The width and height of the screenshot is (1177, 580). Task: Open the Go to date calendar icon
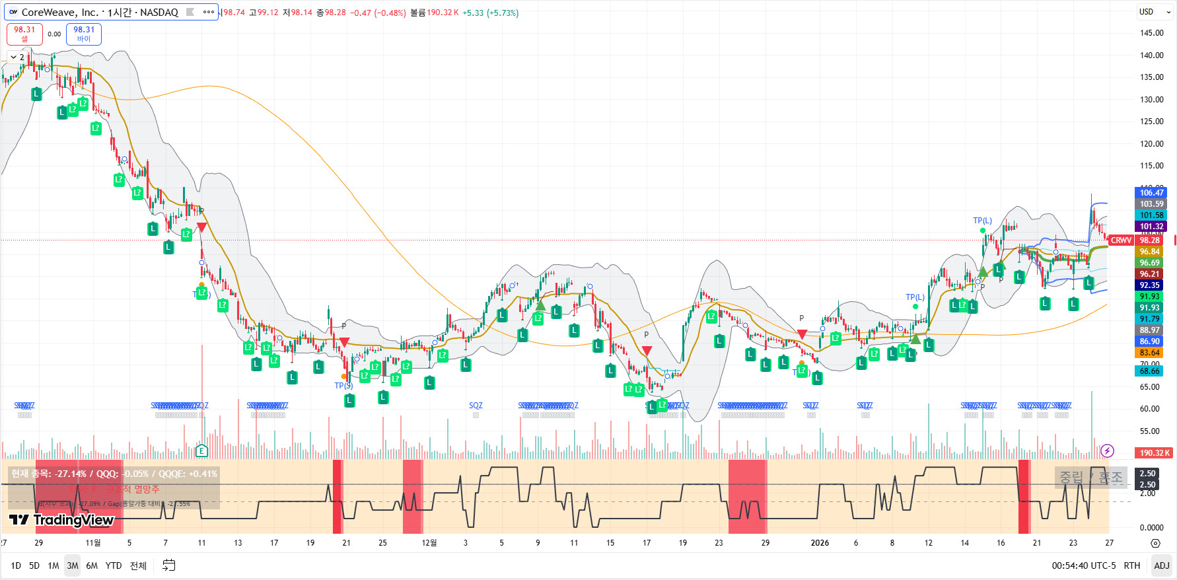[x=169, y=565]
